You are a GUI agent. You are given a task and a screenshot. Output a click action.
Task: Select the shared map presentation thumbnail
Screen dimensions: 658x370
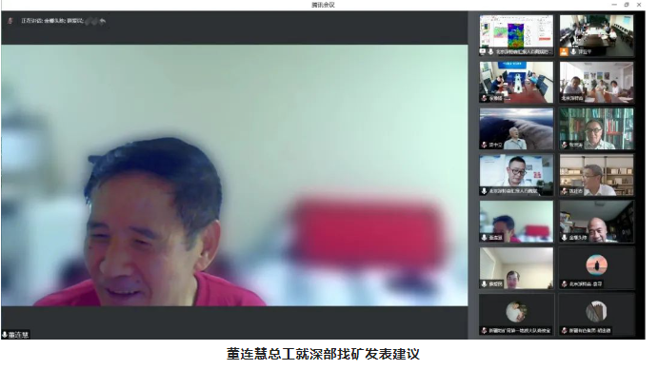pos(516,35)
